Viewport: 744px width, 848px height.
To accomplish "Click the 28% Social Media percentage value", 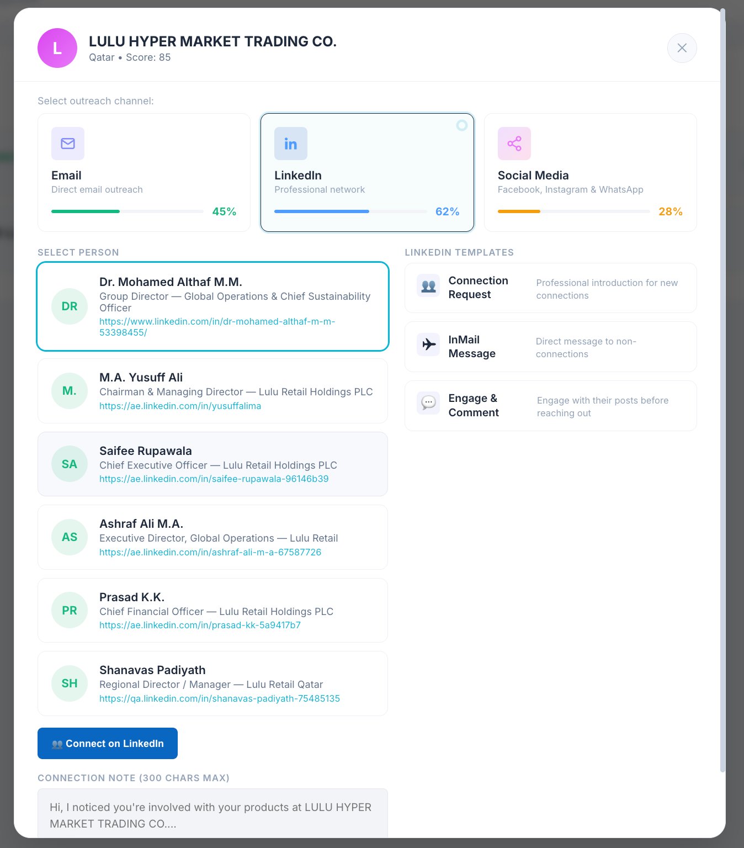I will coord(671,211).
